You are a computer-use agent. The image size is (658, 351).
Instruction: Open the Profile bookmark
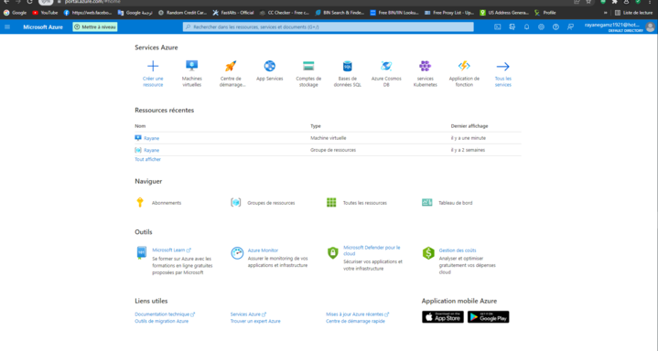tap(545, 13)
